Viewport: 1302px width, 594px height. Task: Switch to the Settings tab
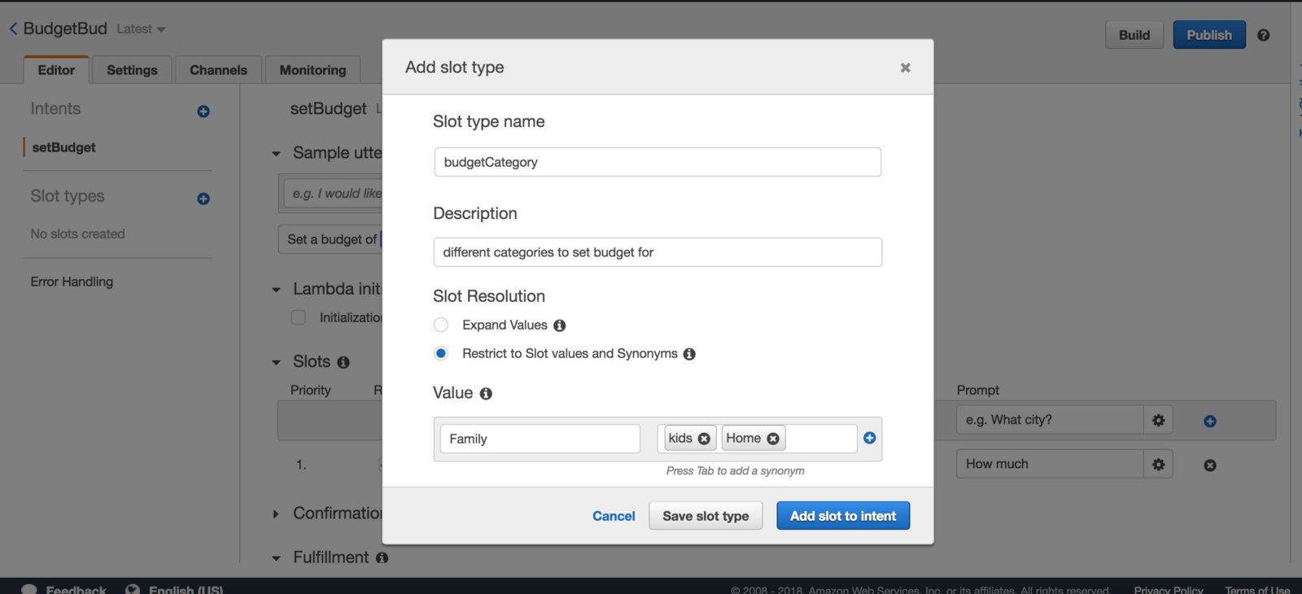click(x=132, y=70)
